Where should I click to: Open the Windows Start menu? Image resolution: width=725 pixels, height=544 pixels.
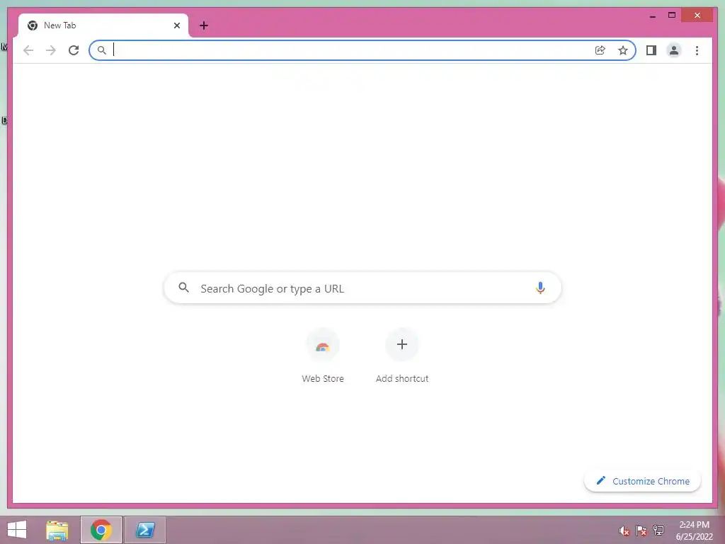point(17,530)
